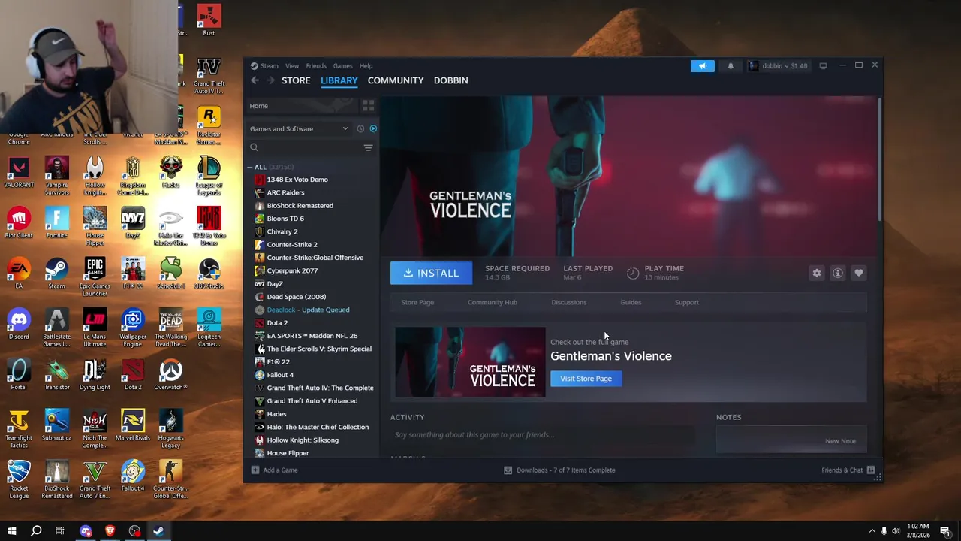This screenshot has height=541, width=961.
Task: Open the game settings gear icon
Action: (817, 274)
